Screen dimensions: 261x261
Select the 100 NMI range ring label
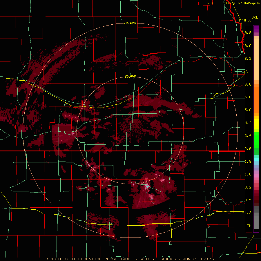pos(130,23)
